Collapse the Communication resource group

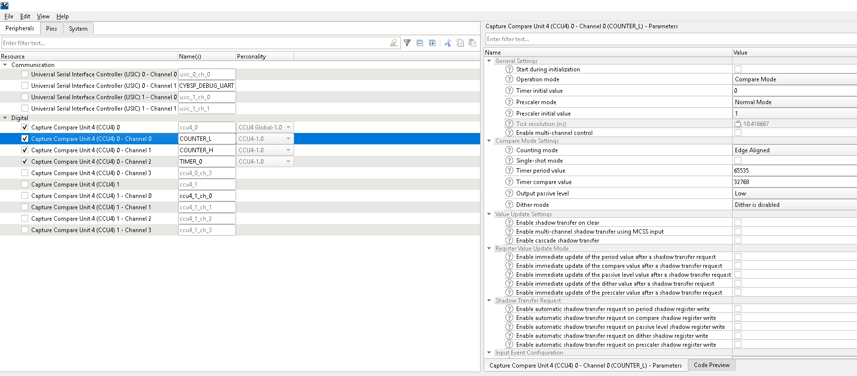(5, 64)
